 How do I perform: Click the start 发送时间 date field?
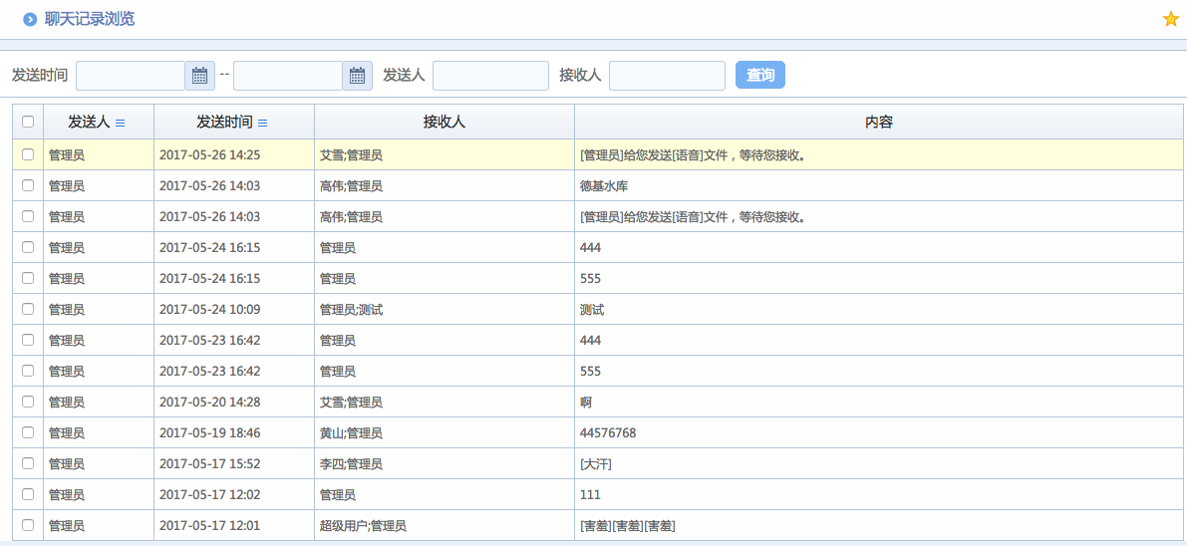131,76
